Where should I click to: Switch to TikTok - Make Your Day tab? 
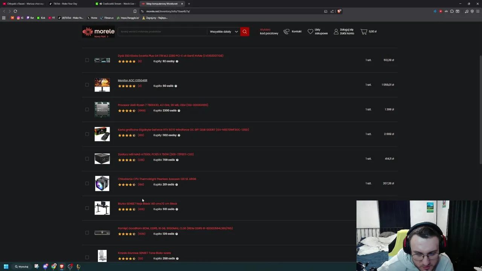coord(70,4)
